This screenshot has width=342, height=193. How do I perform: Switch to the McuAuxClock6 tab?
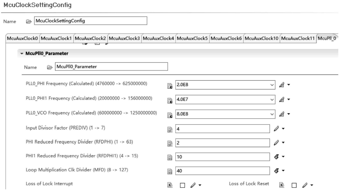[226, 39]
